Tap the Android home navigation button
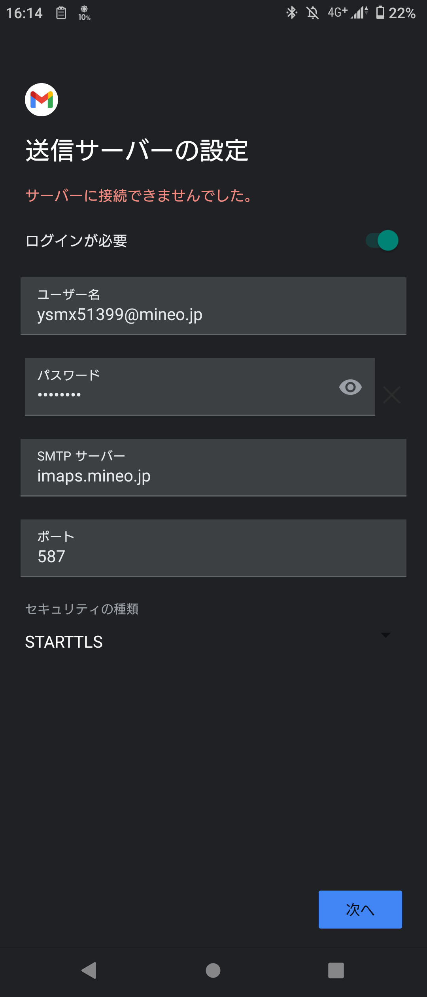427x997 pixels. [x=213, y=970]
